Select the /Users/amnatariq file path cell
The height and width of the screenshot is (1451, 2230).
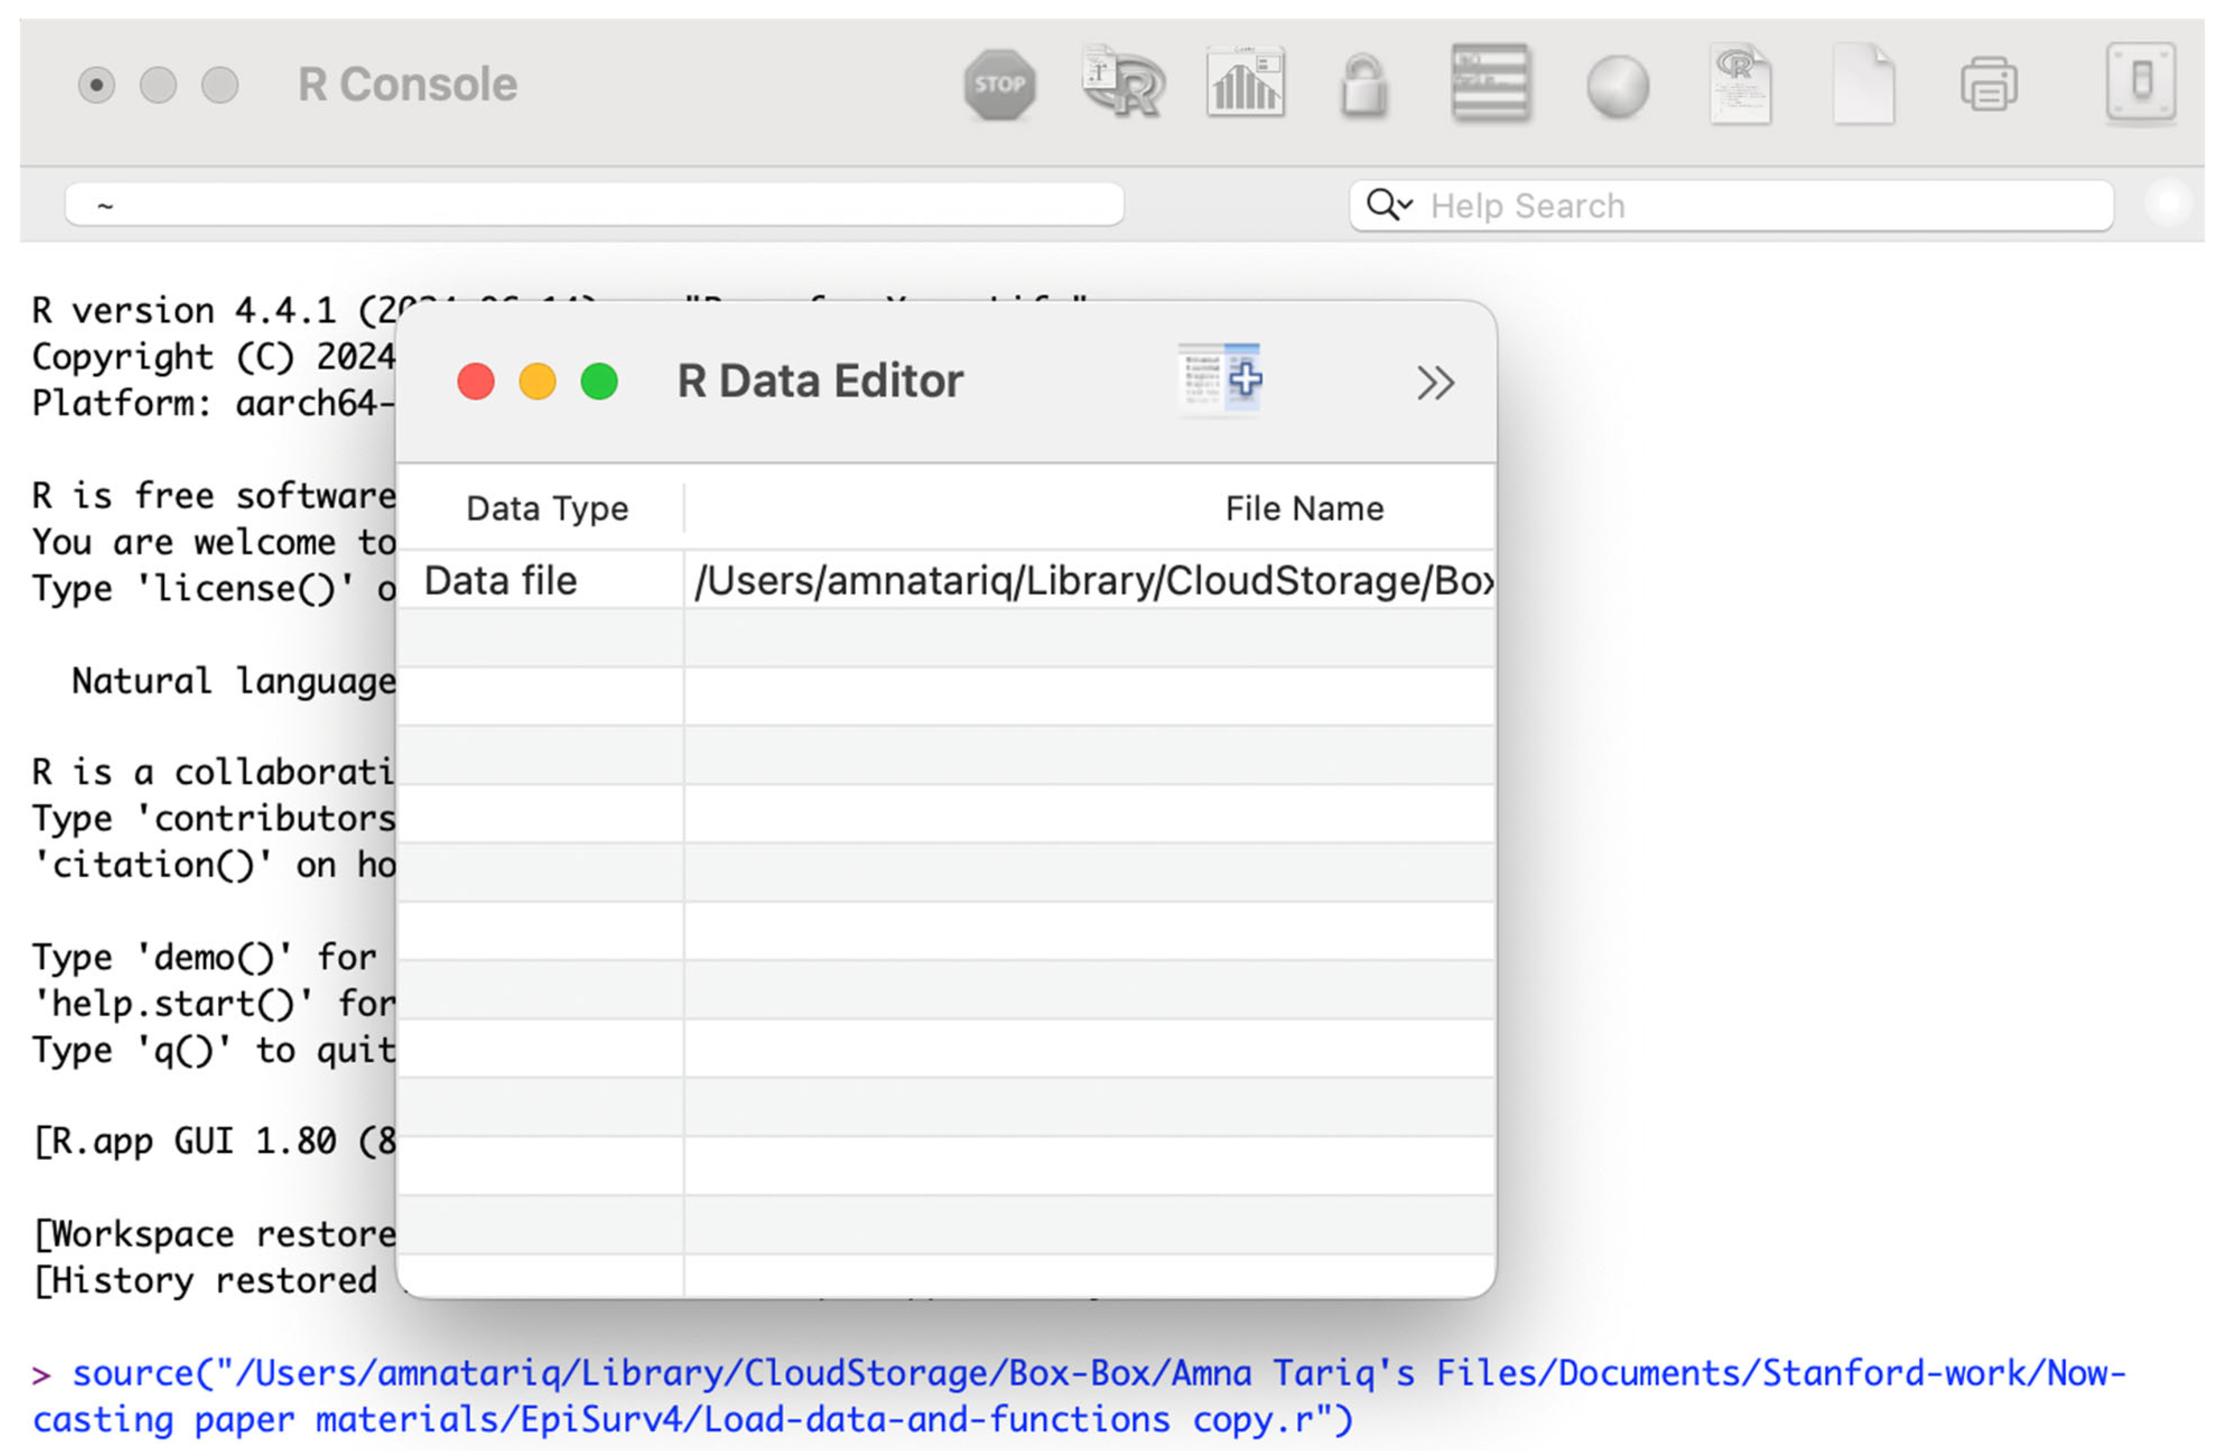click(1092, 581)
